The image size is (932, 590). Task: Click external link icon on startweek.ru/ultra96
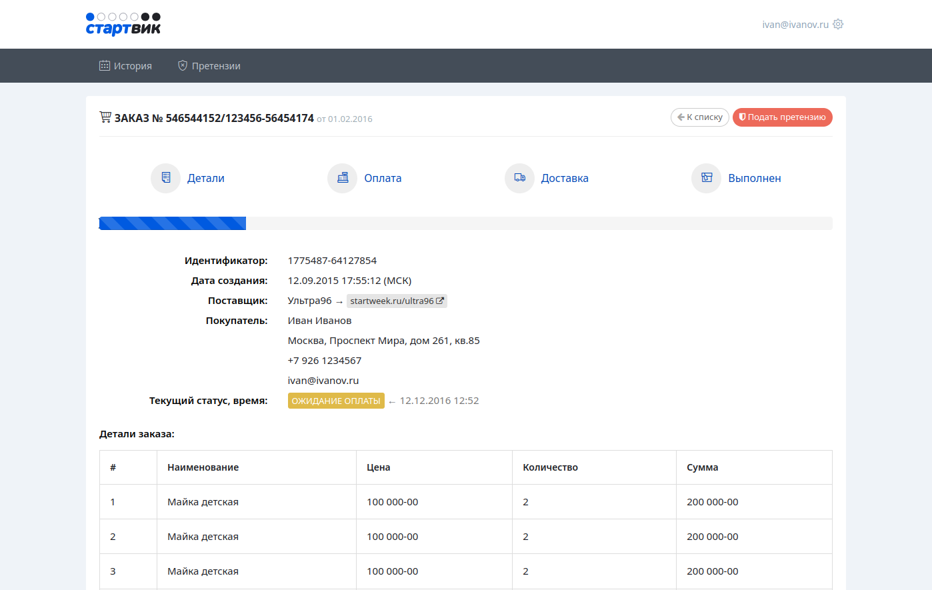coord(440,301)
